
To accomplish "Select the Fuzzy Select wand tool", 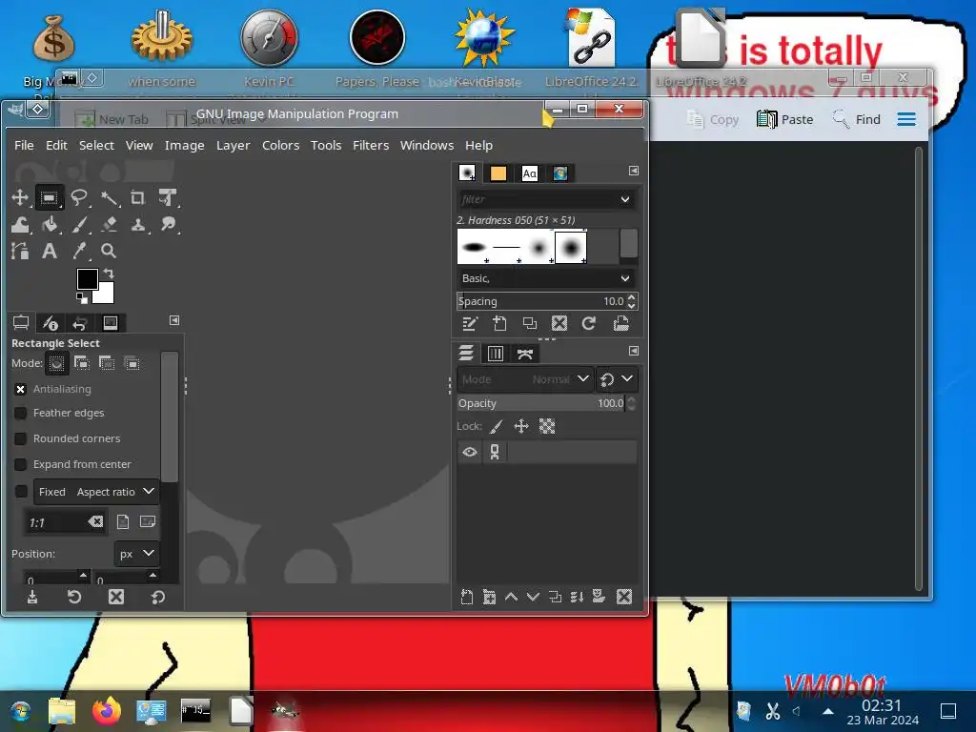I will coord(109,198).
